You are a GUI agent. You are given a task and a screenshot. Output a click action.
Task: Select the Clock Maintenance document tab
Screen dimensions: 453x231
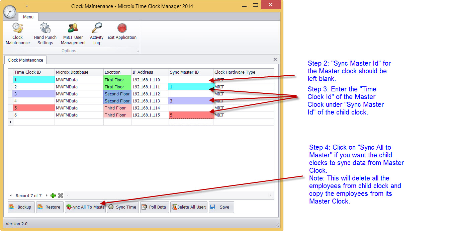click(25, 60)
